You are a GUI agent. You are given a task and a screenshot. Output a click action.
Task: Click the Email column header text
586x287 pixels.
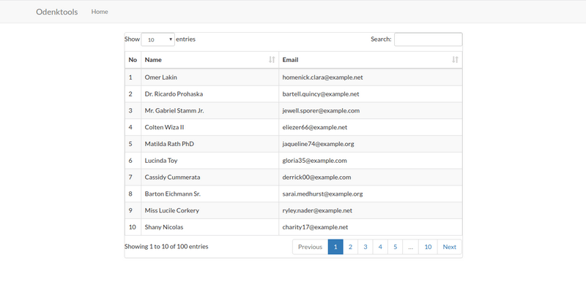click(290, 60)
